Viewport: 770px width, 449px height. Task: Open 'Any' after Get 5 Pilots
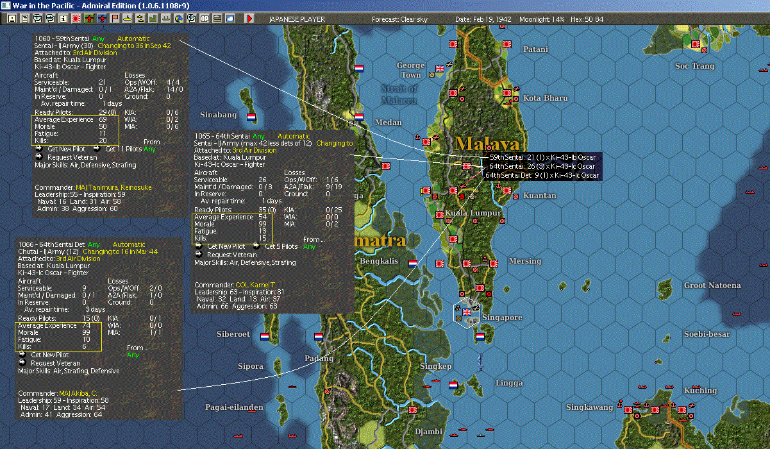point(309,247)
